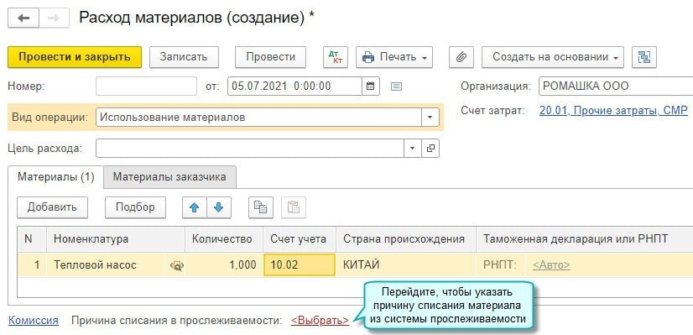Select КИТАЙ country cell

point(406,265)
